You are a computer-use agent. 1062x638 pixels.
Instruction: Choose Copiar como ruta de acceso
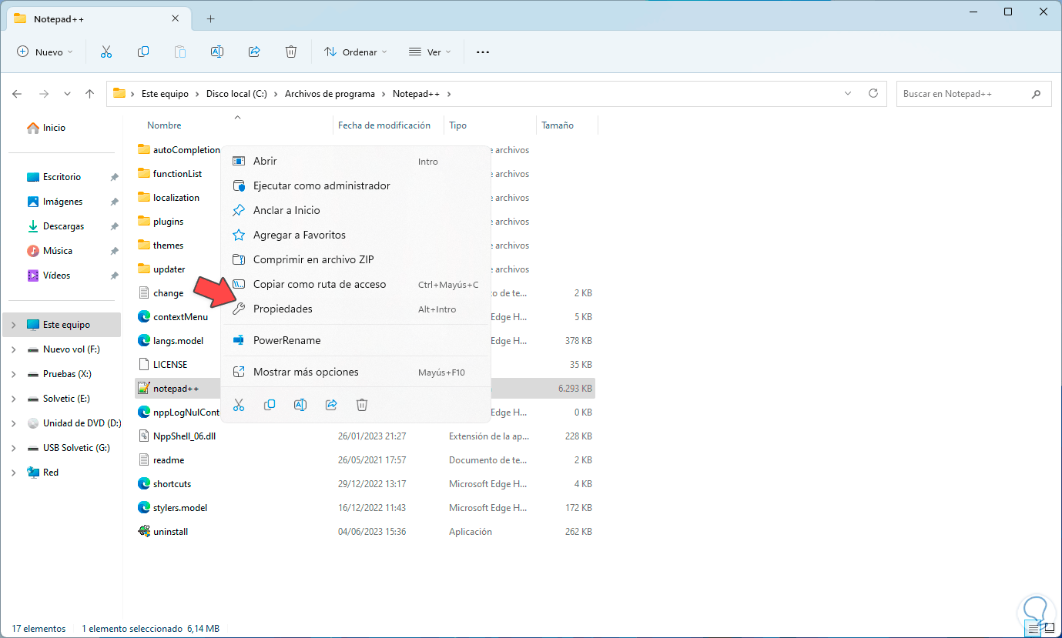coord(356,285)
